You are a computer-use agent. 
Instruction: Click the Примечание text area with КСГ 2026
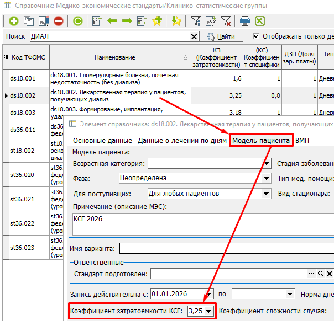203,224
